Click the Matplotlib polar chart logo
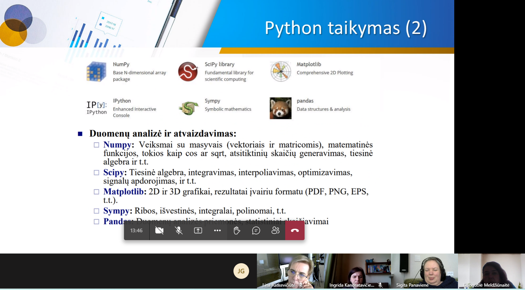 point(281,71)
